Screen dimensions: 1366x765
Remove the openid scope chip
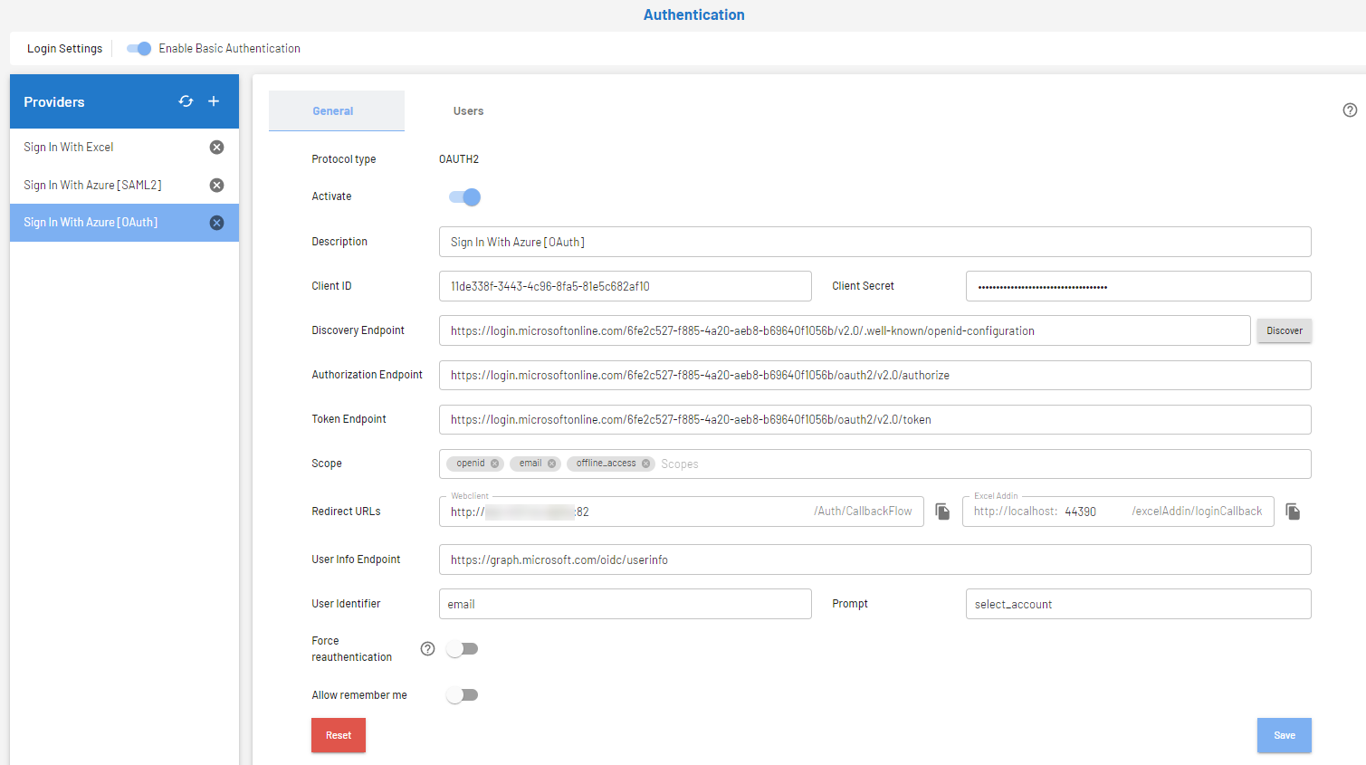point(495,464)
